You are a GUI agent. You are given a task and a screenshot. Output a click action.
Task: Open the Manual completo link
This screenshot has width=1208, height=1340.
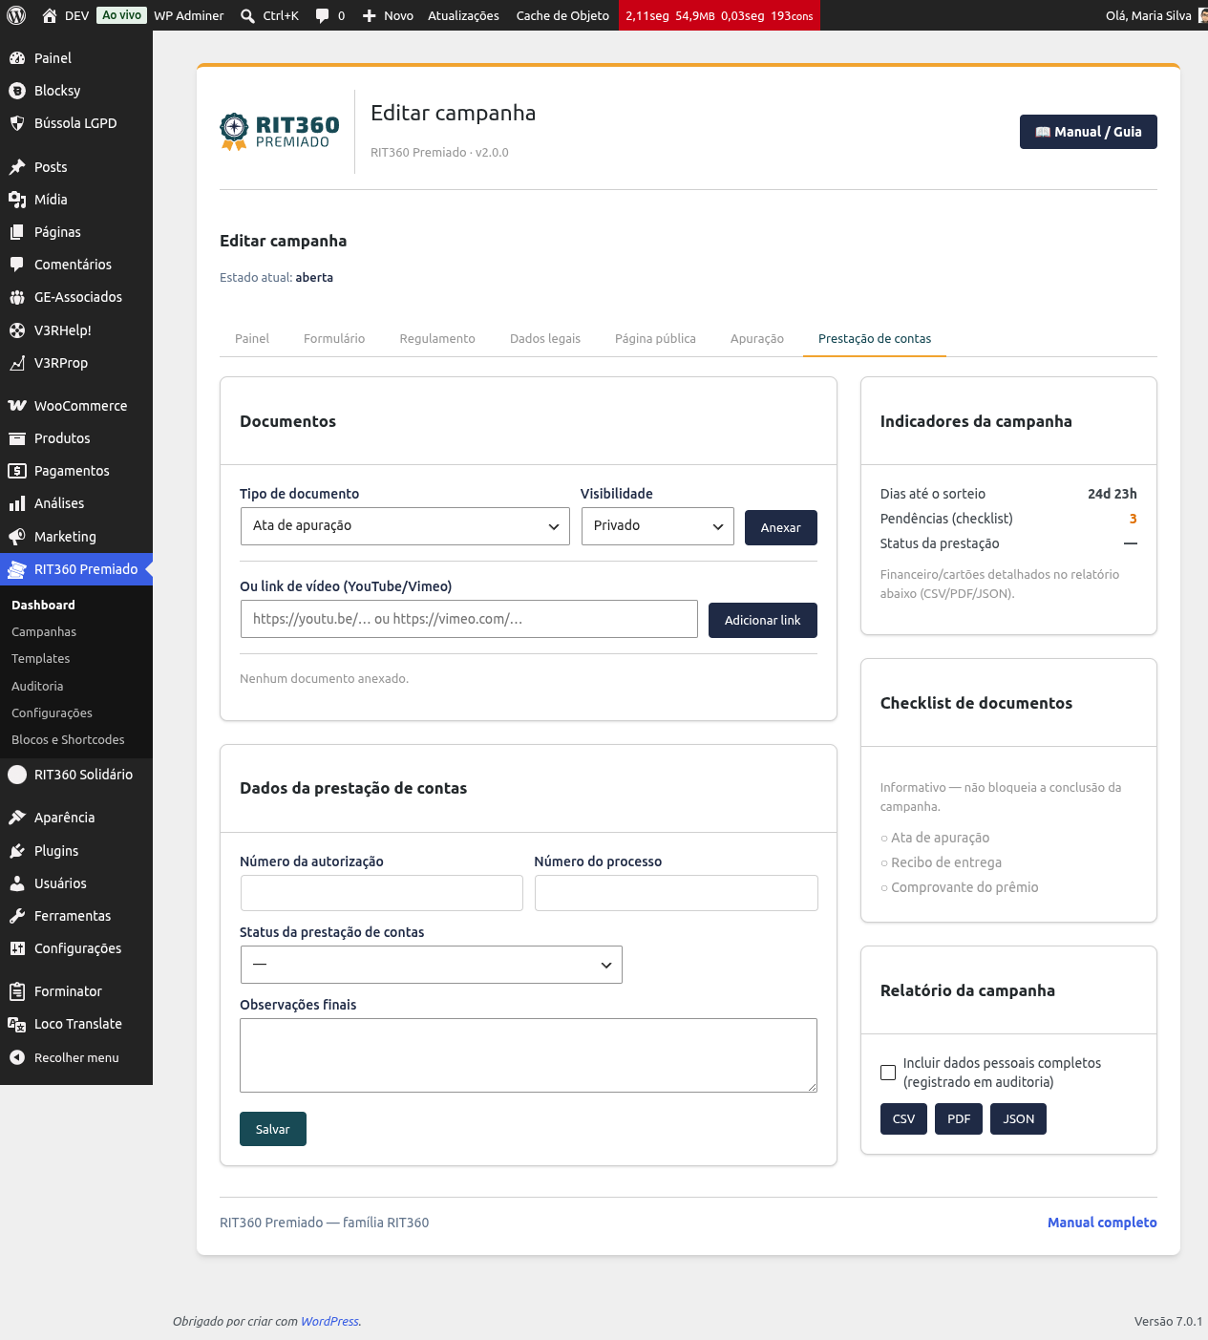point(1102,1223)
